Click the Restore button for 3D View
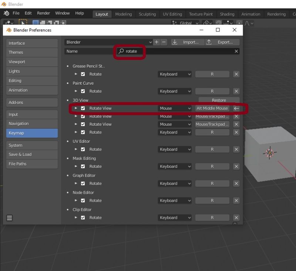The image size is (296, 271). click(218, 100)
